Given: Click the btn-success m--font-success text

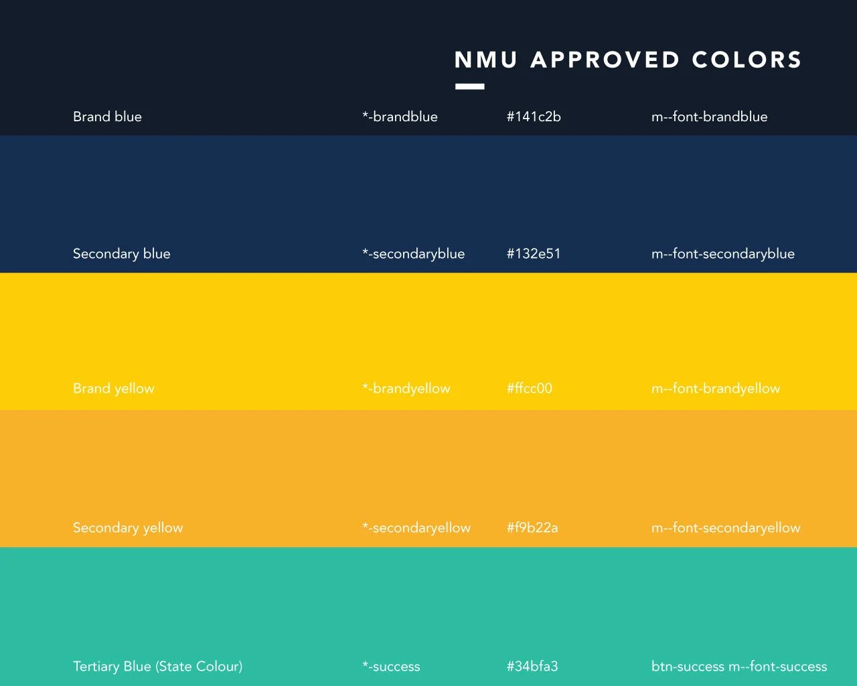Looking at the screenshot, I should pyautogui.click(x=739, y=667).
